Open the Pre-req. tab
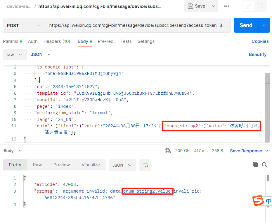The width and height of the screenshot is (272, 222). tap(106, 41)
